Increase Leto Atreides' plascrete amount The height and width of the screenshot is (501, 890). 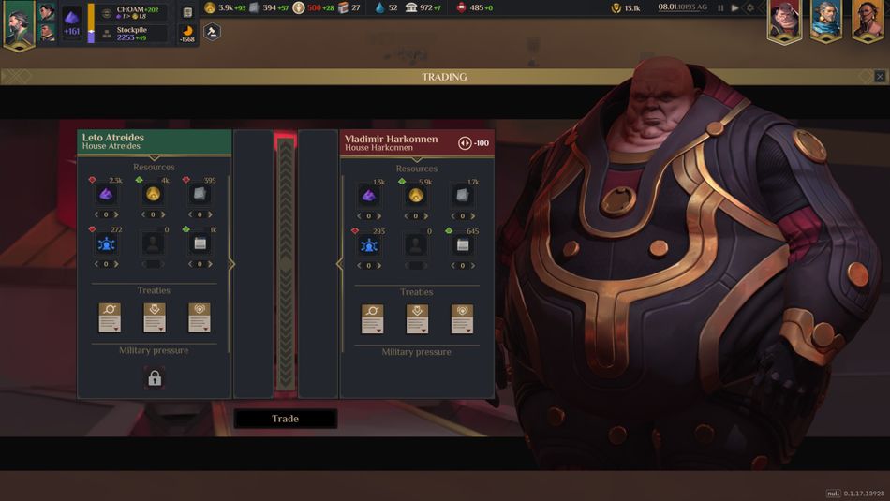pyautogui.click(x=210, y=214)
